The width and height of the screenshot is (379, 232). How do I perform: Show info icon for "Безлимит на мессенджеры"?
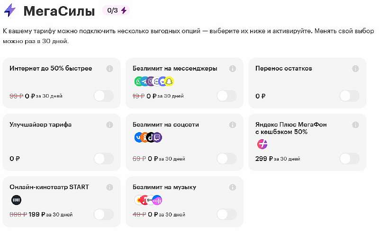pos(233,69)
